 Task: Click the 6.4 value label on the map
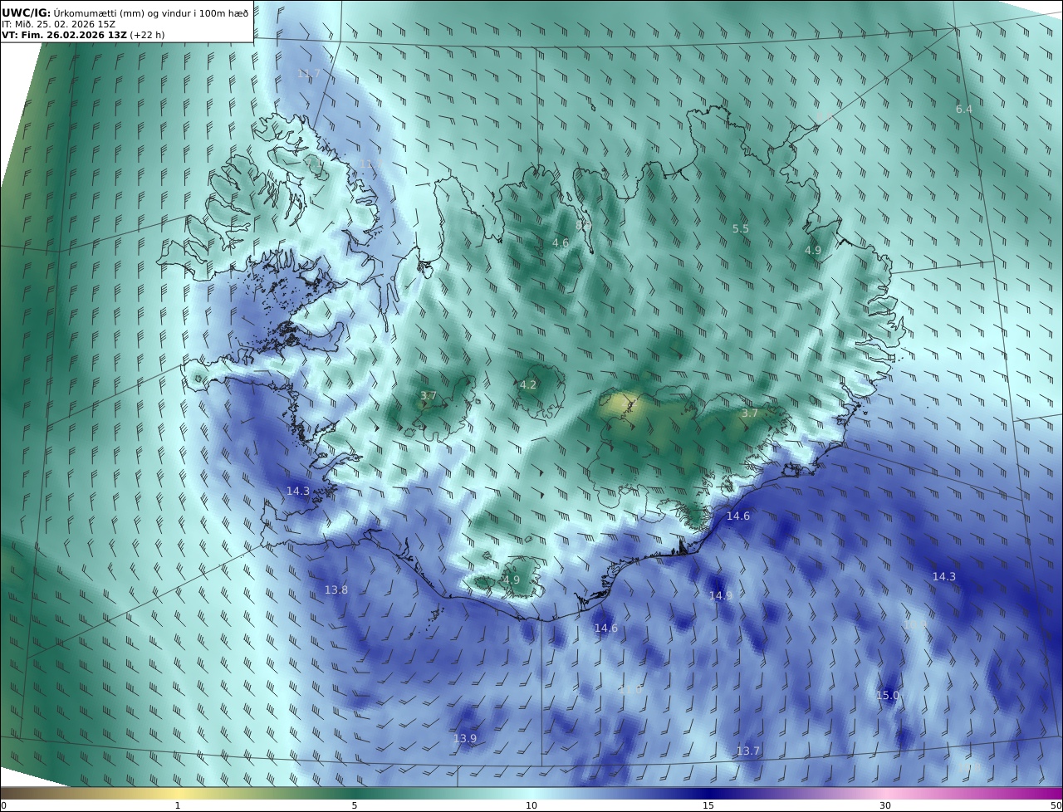click(x=963, y=110)
